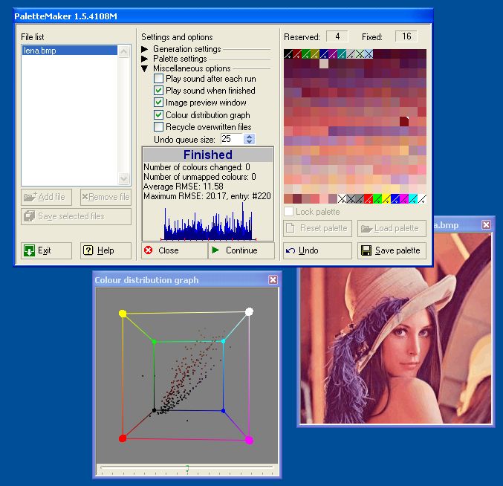
Task: Close the lena.bmp image preview window
Action: 487,225
